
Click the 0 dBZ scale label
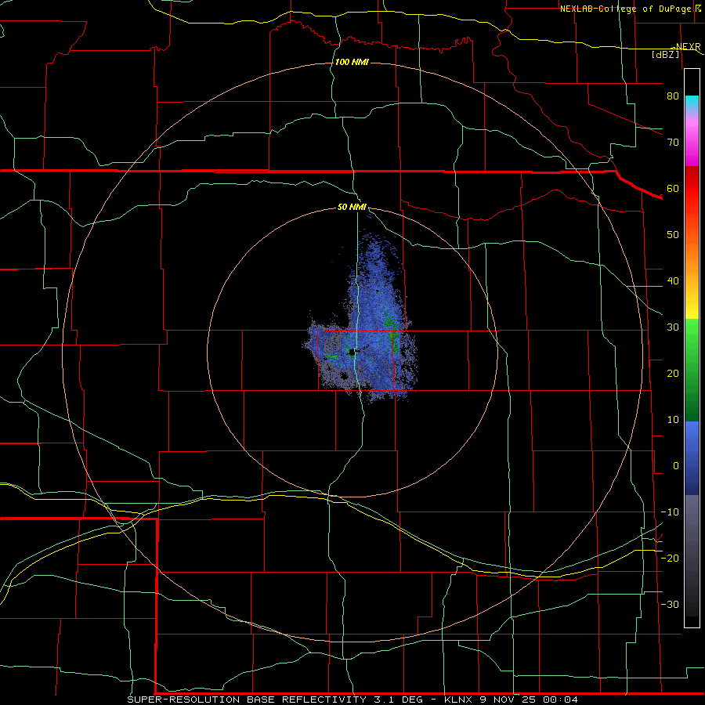tap(676, 466)
